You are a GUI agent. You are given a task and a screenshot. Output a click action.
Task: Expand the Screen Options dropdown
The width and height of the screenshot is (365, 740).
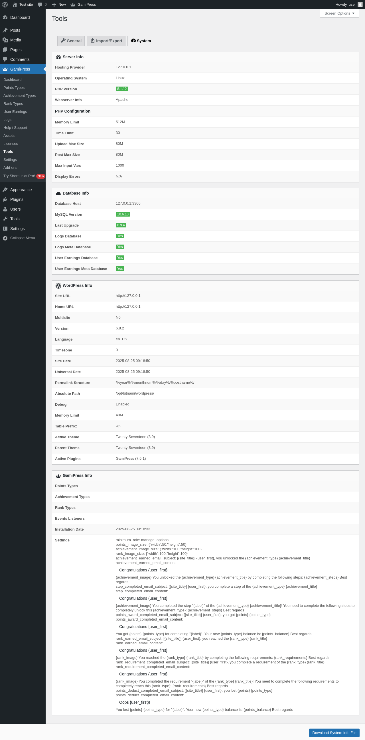coord(339,13)
